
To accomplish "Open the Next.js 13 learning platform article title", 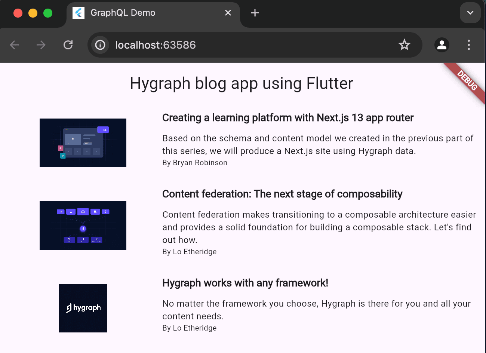I will pos(287,117).
